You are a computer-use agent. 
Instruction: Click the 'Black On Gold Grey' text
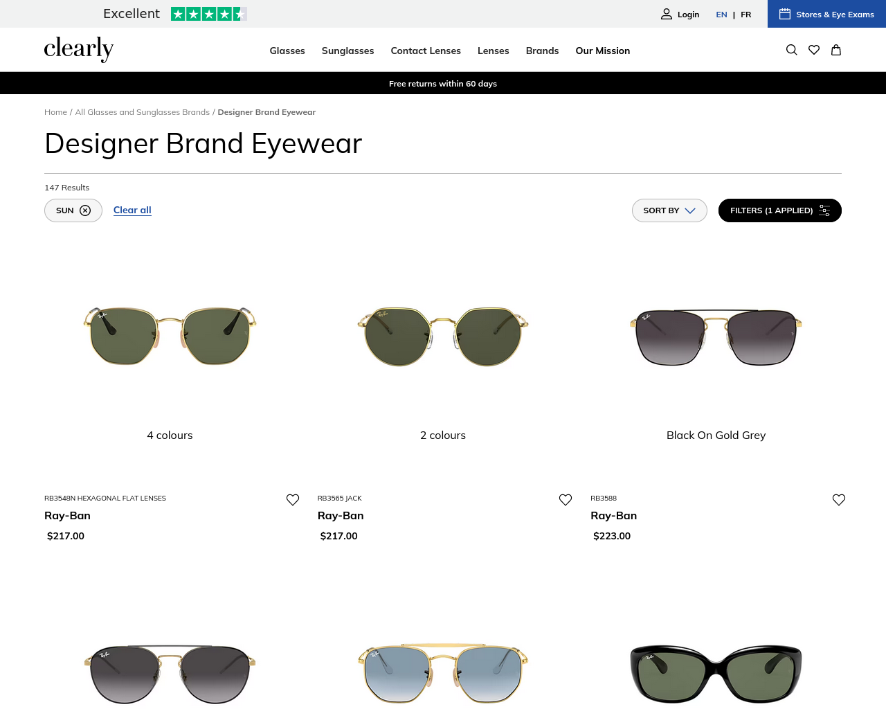[x=716, y=436]
